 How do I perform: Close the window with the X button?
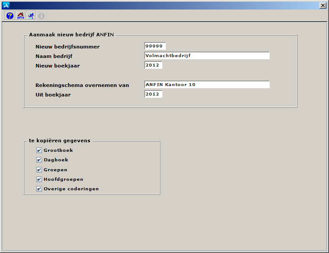coord(323,5)
